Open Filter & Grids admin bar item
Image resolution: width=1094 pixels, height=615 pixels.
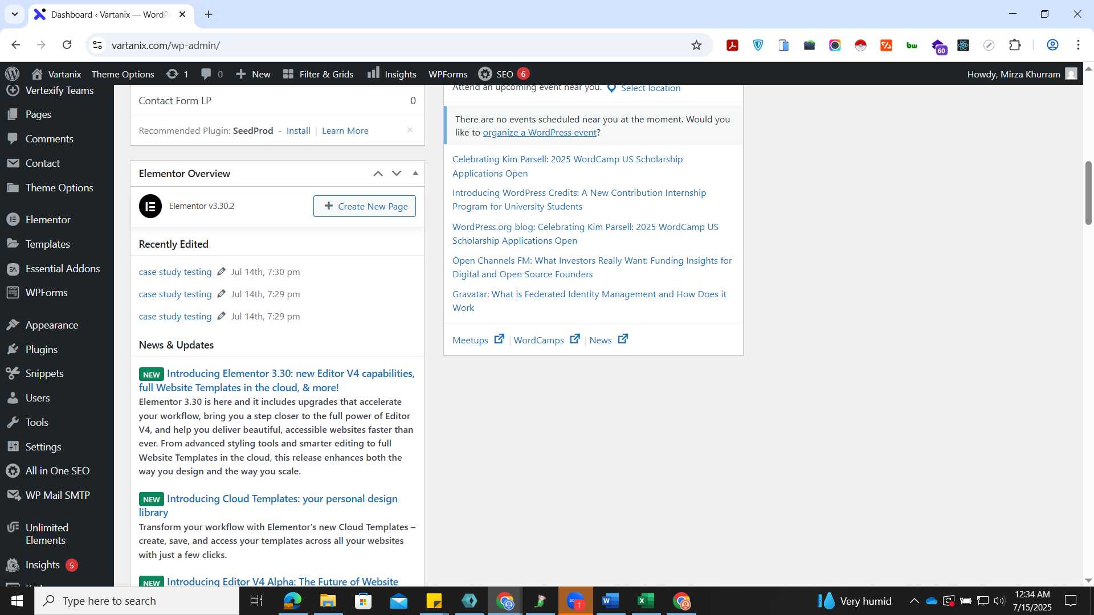(x=318, y=74)
